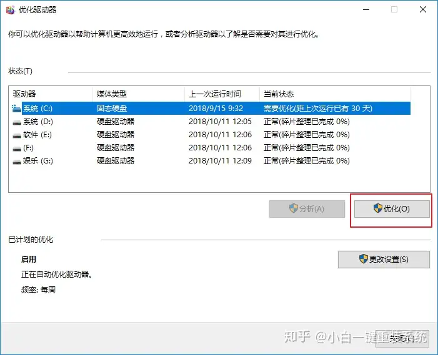Select the (F:) drive row
Viewport: 438px width, 355px height.
[x=211, y=148]
